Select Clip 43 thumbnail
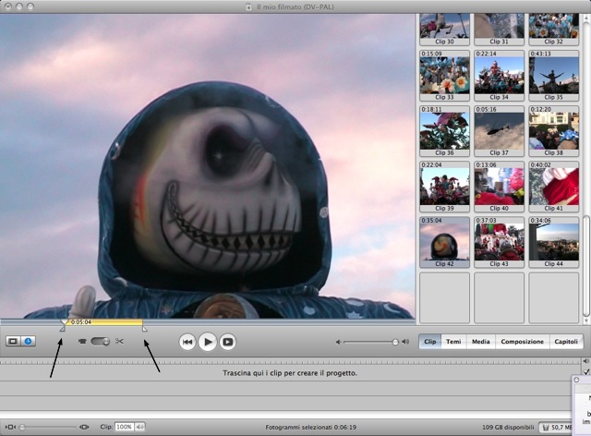Screen dimensions: 591x436 click(x=499, y=242)
